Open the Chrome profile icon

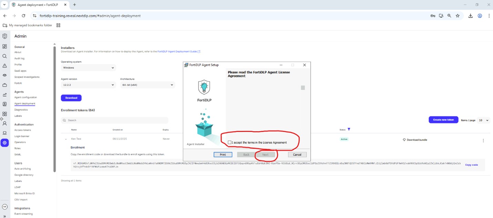tap(480, 15)
